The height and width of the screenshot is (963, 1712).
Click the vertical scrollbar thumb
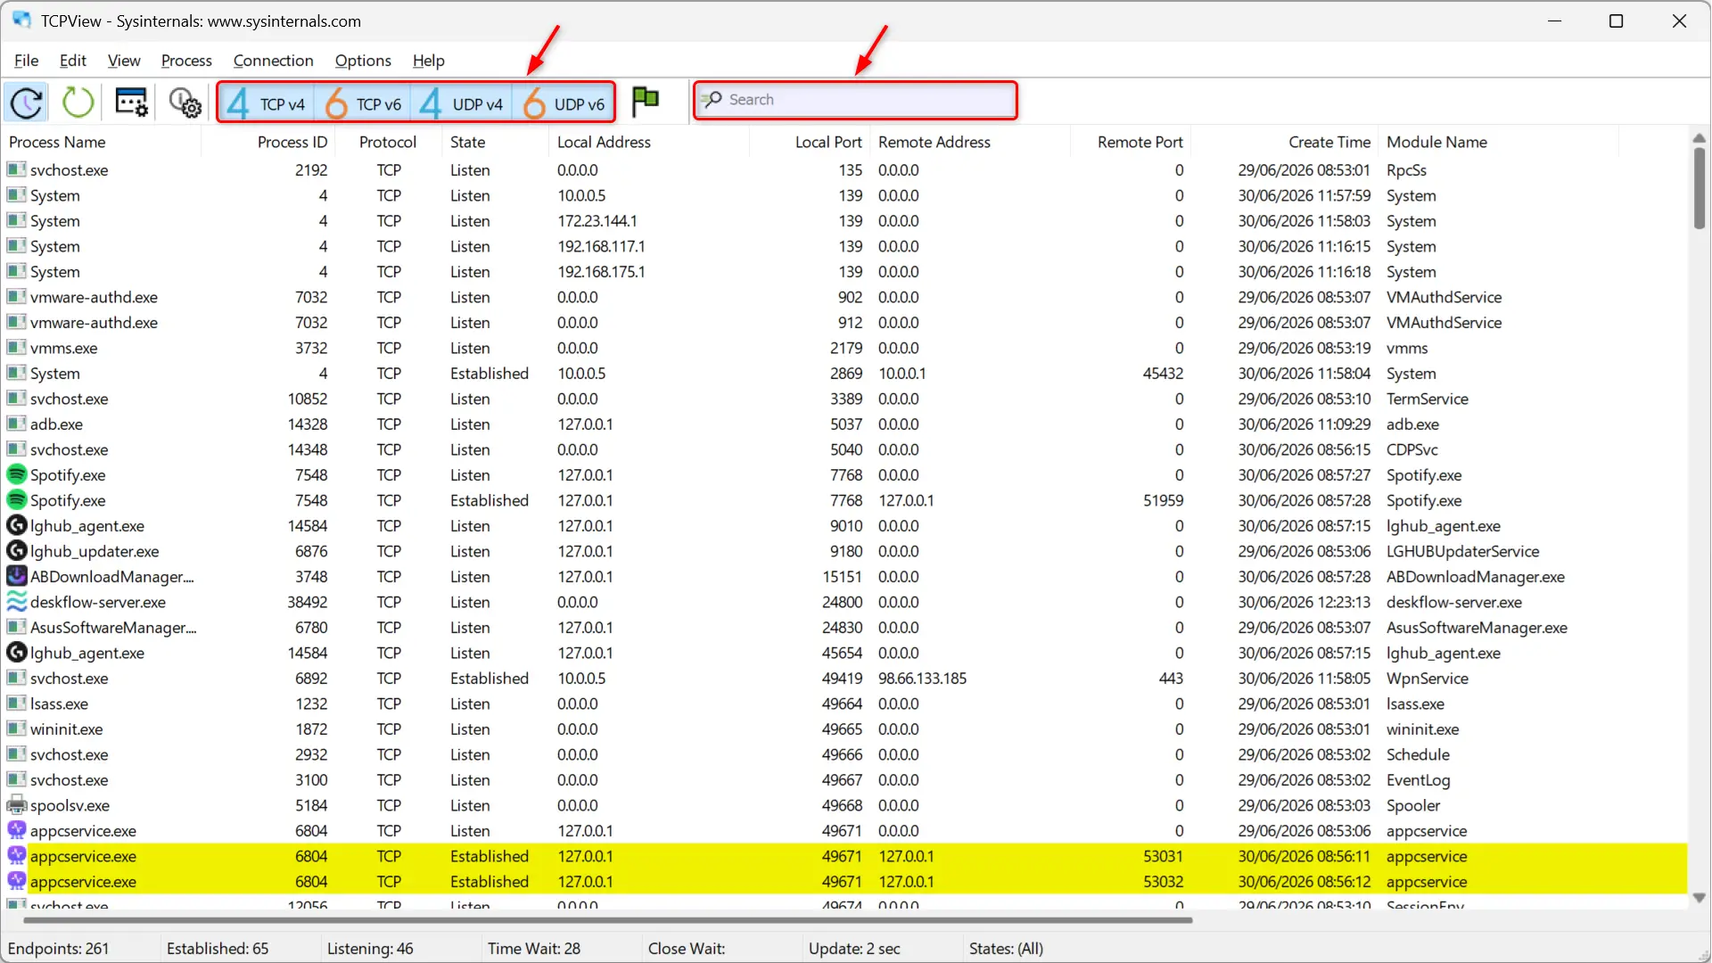(1700, 187)
